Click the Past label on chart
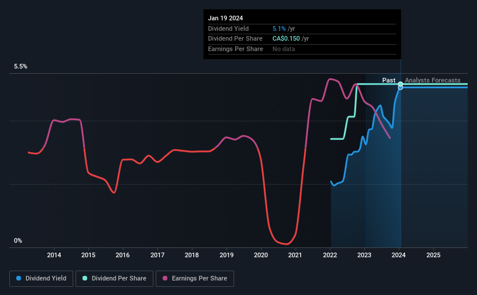Viewport: 477px width, 295px height. (x=389, y=80)
